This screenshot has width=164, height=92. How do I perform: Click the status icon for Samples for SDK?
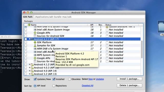pyautogui.click(x=107, y=45)
